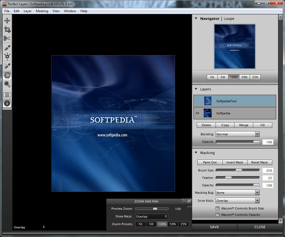Open the Info tool icon
This screenshot has height=237, width=285.
click(7, 103)
